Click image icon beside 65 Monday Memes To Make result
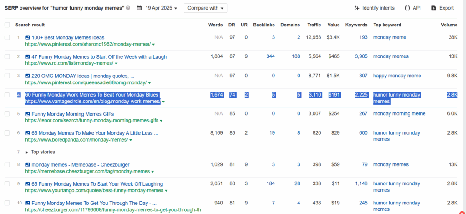 click(x=28, y=133)
